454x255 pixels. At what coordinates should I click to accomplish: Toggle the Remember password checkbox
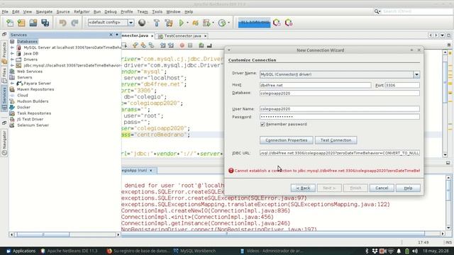(x=262, y=125)
